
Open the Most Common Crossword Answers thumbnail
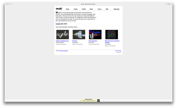112,34
